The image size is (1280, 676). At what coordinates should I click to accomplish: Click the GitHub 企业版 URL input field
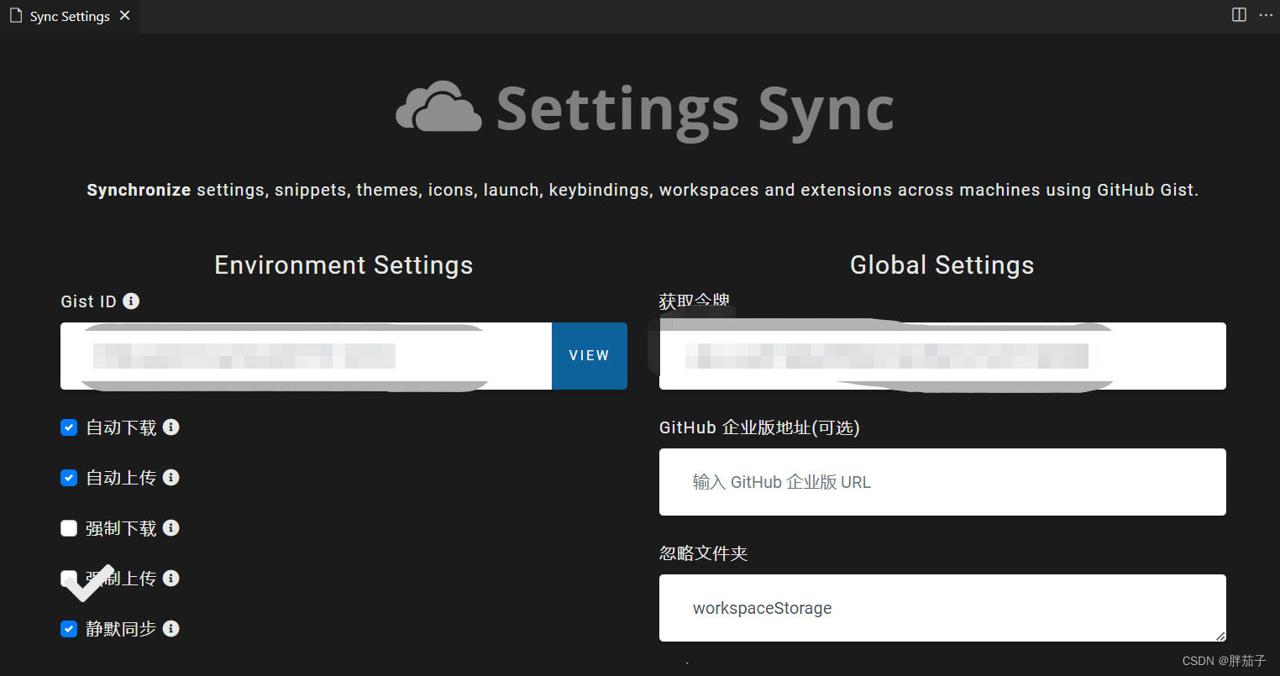942,482
